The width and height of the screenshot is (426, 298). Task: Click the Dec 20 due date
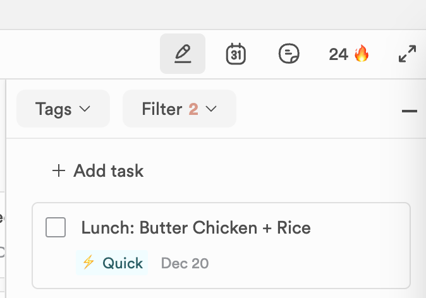point(185,263)
